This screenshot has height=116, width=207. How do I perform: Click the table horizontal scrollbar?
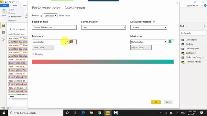(x=19, y=99)
